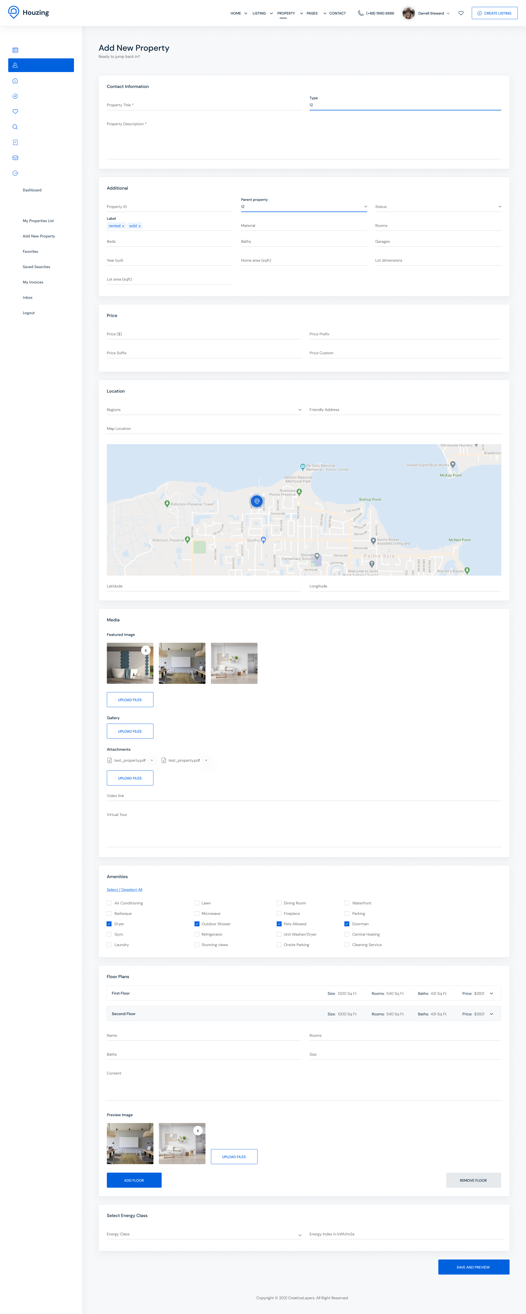Expand the First Floor plan row
526x1314 pixels.
[x=491, y=993]
